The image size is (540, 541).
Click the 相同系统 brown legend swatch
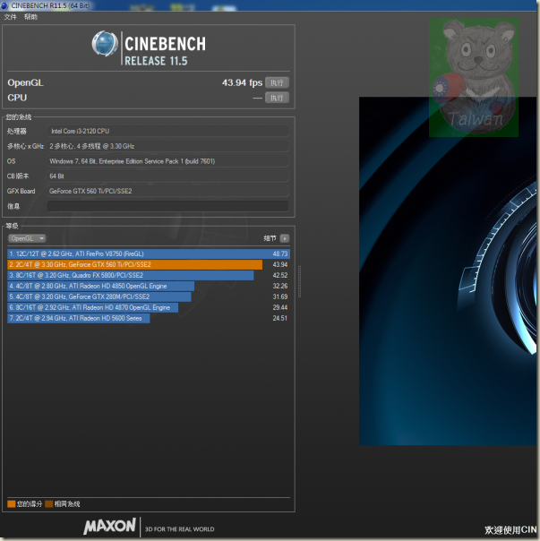tap(49, 504)
